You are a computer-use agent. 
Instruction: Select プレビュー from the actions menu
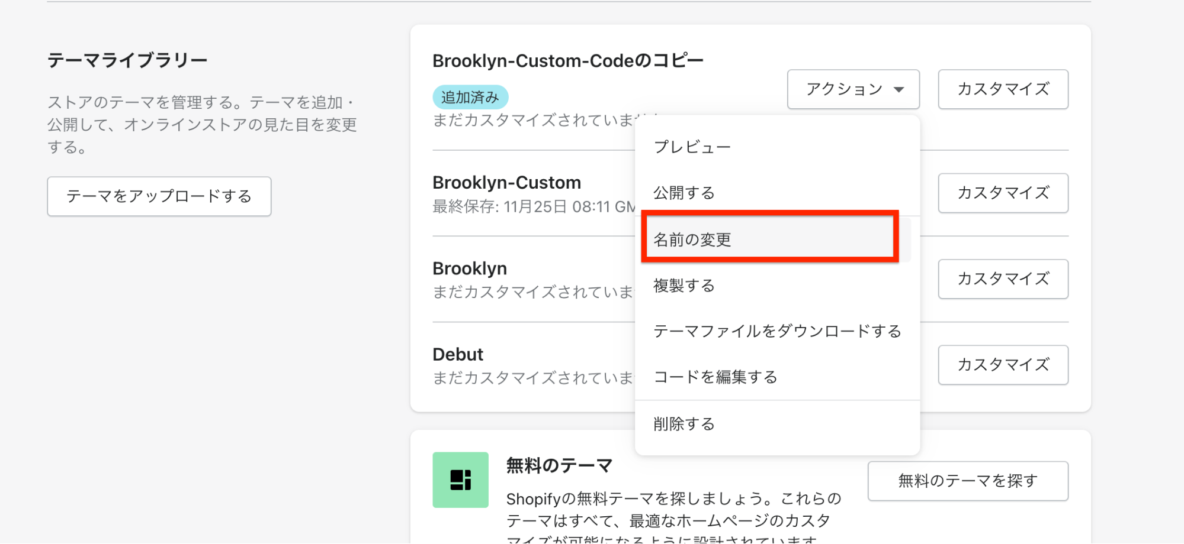click(x=692, y=147)
